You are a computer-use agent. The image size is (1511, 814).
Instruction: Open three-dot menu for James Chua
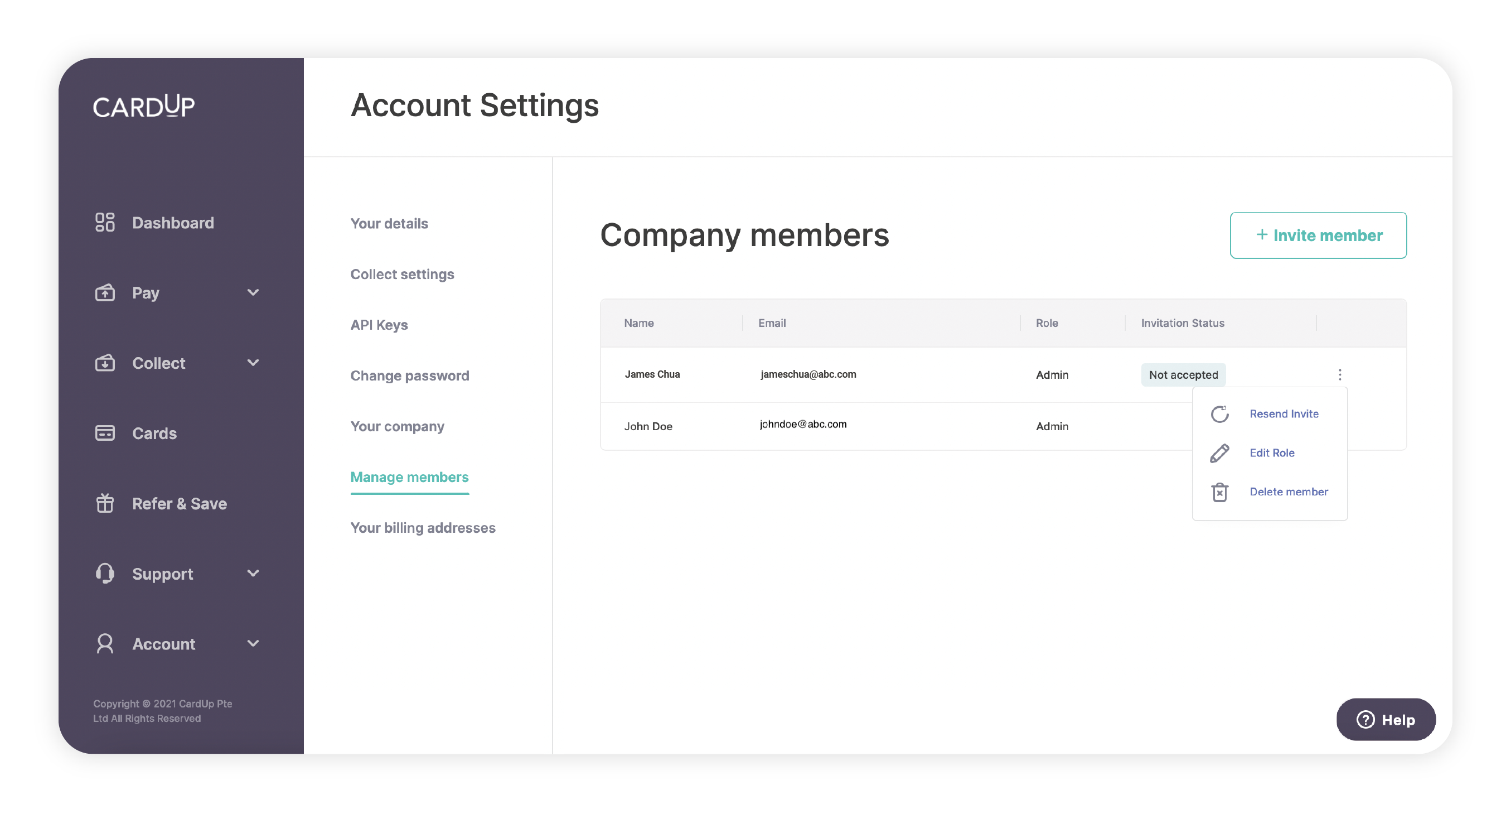pyautogui.click(x=1339, y=374)
